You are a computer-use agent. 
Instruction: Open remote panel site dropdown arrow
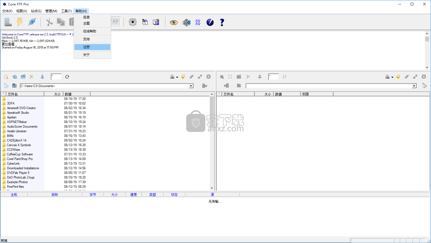(392, 77)
